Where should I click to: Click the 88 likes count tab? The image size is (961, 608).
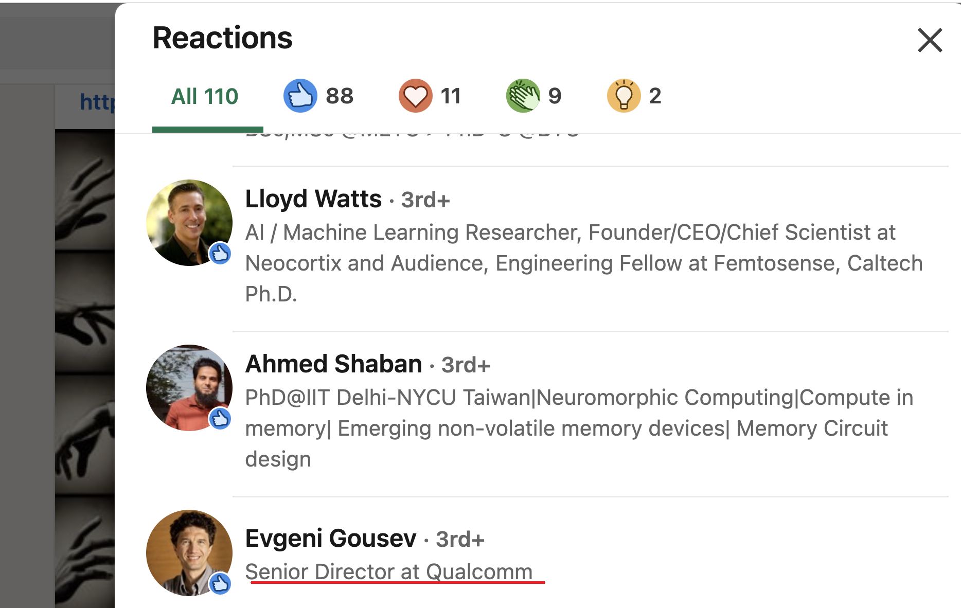coord(340,96)
